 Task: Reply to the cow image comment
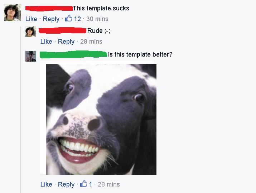click(x=66, y=184)
